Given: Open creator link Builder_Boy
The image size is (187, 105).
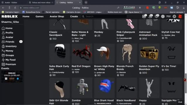Looking at the screenshot, I should (x=169, y=35).
